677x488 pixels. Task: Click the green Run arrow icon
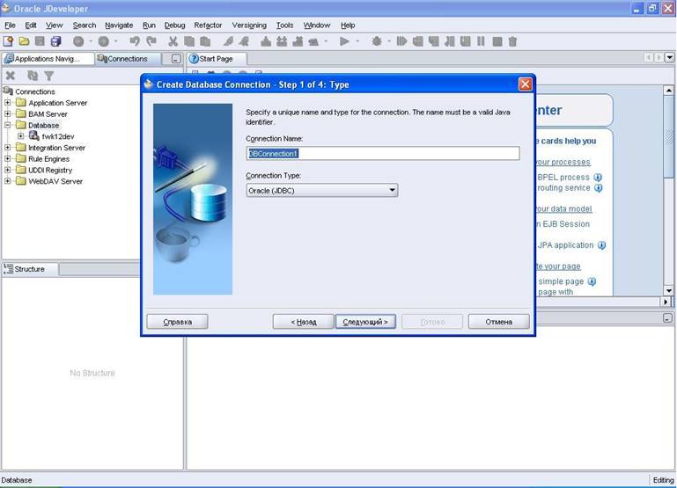point(344,41)
